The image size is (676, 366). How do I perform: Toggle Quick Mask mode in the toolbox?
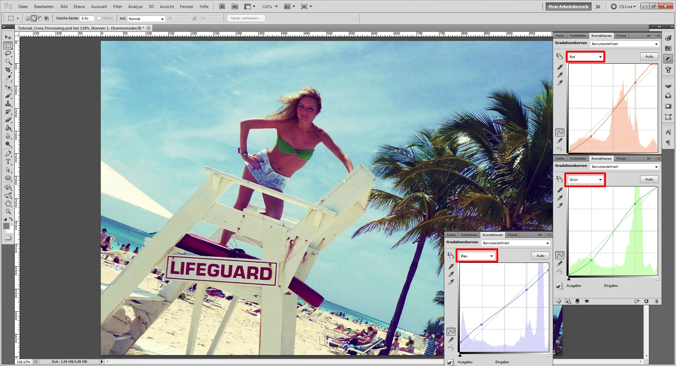pos(8,238)
